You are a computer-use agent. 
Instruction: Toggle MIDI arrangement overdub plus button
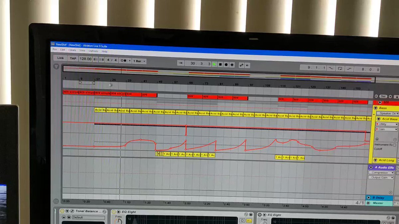232,65
